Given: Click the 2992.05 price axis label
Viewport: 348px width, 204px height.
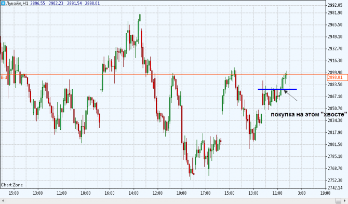Looking at the screenshot, I should pos(335,5).
